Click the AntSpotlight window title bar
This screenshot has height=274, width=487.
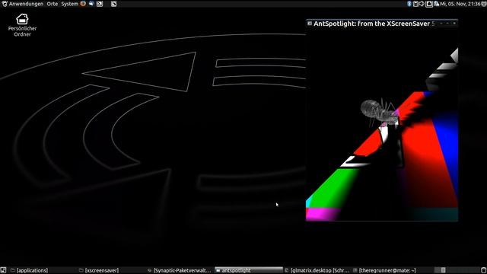pos(382,24)
